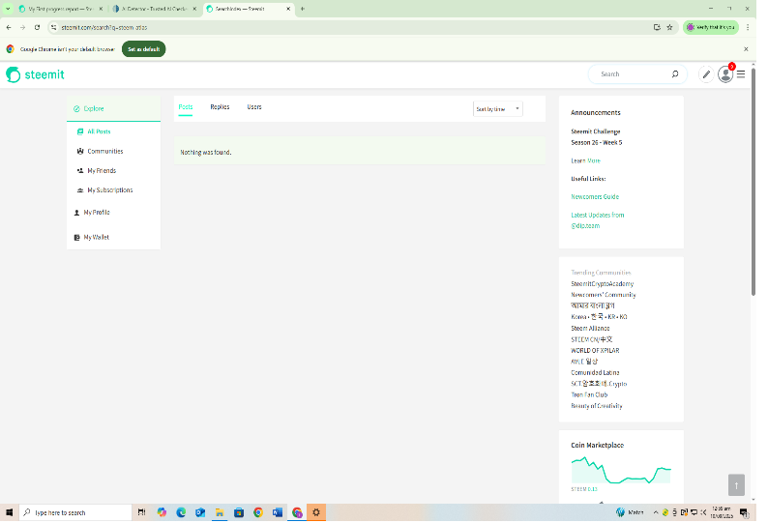Click the Windows taskbar search box
This screenshot has height=523, width=768.
coord(75,512)
